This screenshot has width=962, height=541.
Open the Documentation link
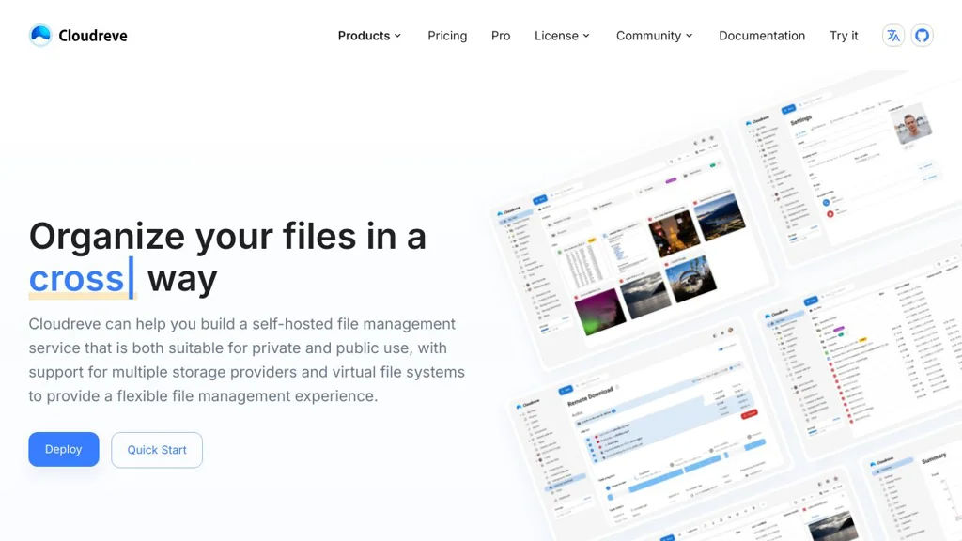762,36
